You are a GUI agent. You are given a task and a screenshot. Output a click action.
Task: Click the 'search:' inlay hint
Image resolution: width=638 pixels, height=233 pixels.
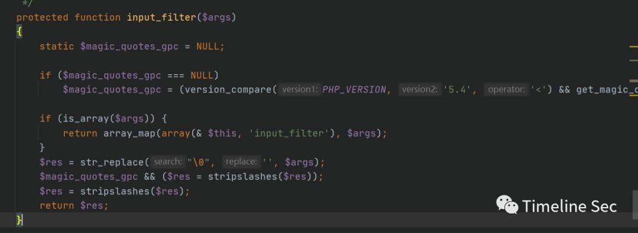[x=168, y=162]
